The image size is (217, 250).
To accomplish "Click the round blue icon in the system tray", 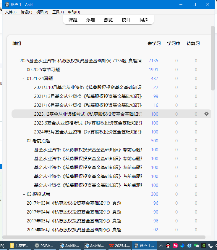I will (189, 246).
